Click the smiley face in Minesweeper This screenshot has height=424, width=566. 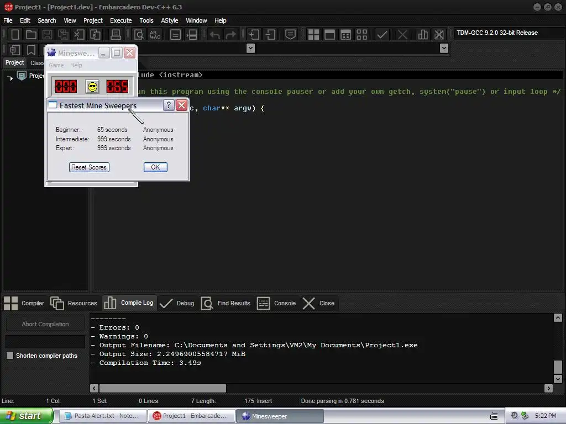pyautogui.click(x=92, y=87)
